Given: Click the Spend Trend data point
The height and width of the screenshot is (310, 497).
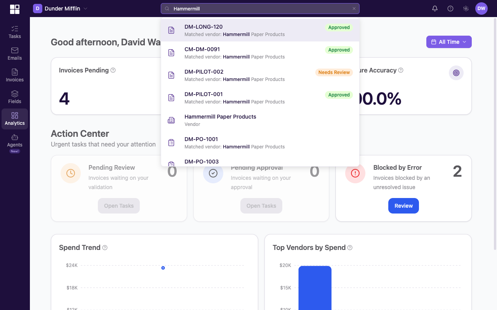Looking at the screenshot, I should tap(163, 268).
